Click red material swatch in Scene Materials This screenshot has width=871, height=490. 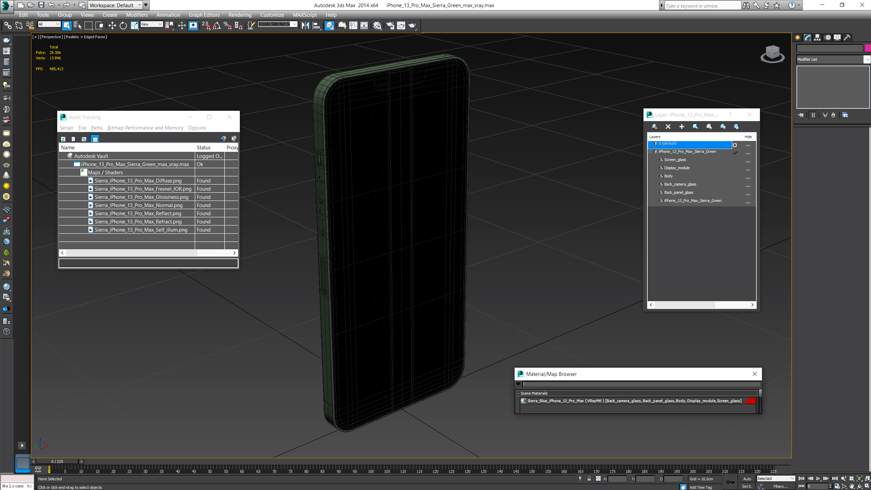[x=750, y=401]
